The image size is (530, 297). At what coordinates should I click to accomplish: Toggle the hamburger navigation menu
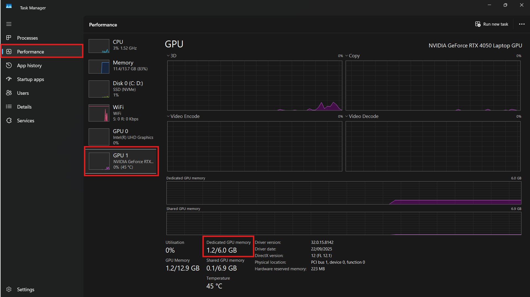point(9,24)
